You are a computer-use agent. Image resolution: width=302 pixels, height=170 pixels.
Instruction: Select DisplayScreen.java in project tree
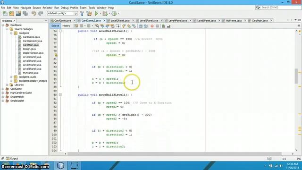point(33,53)
